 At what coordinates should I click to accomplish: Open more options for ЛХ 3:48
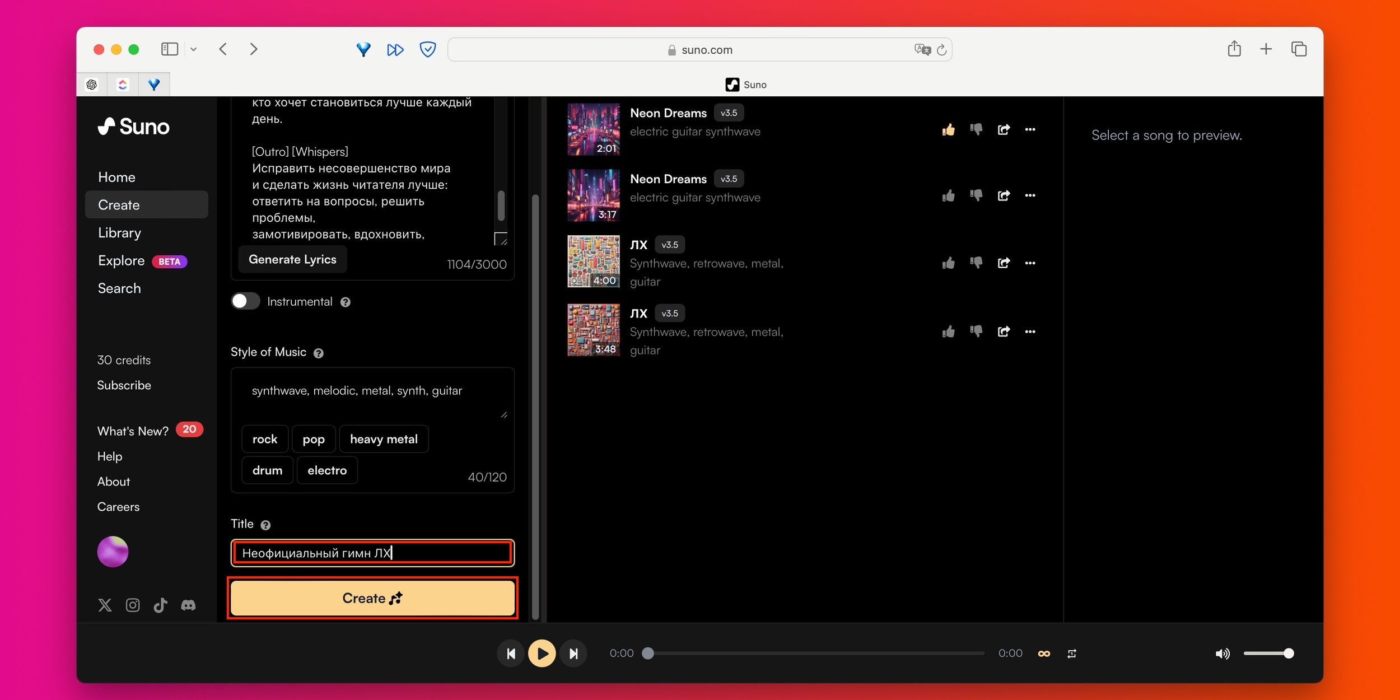pos(1030,332)
